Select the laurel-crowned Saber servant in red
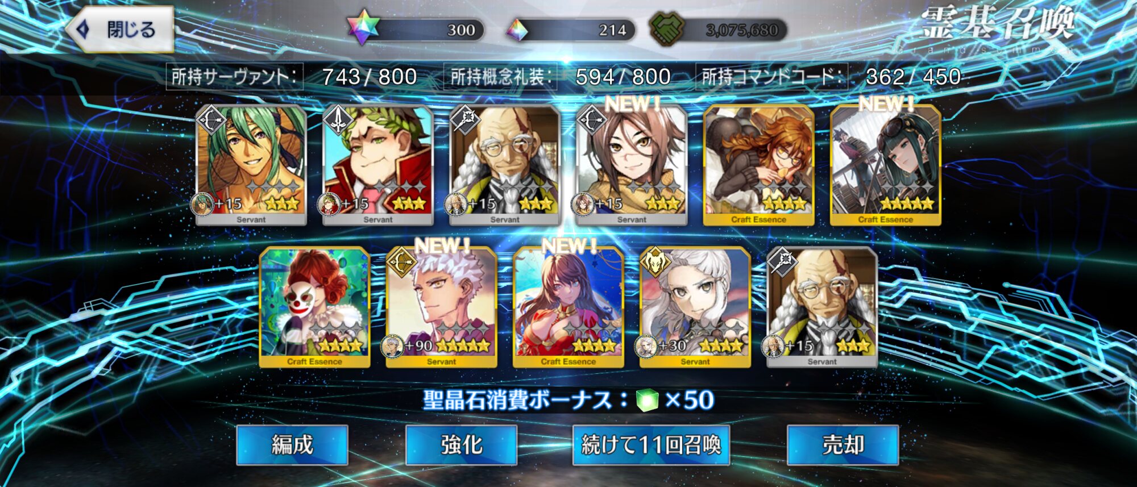The image size is (1137, 487). [x=377, y=165]
